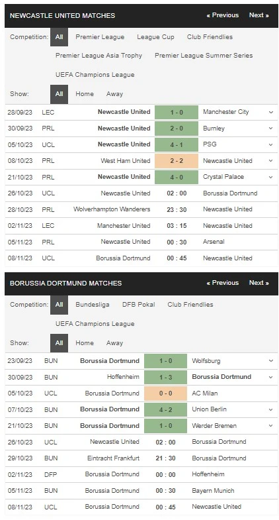Expand the Hoffenheim vs Dortmund chevron
Screen dimensions: 279x520
click(x=270, y=377)
